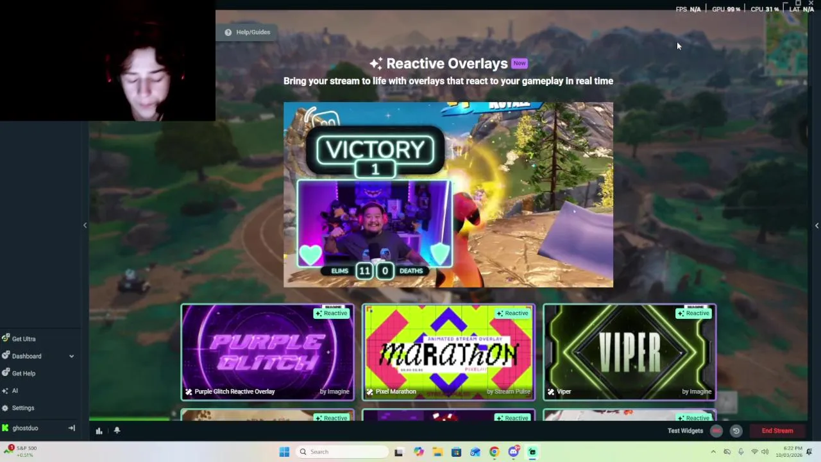Screen dimensions: 821x462
Task: Click the Reactive badge on Purple Glitch
Action: click(x=332, y=313)
